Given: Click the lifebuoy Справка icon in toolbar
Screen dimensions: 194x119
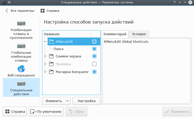Looking at the screenshot, I should [43, 11].
